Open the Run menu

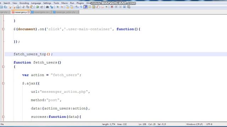click(x=72, y=3)
